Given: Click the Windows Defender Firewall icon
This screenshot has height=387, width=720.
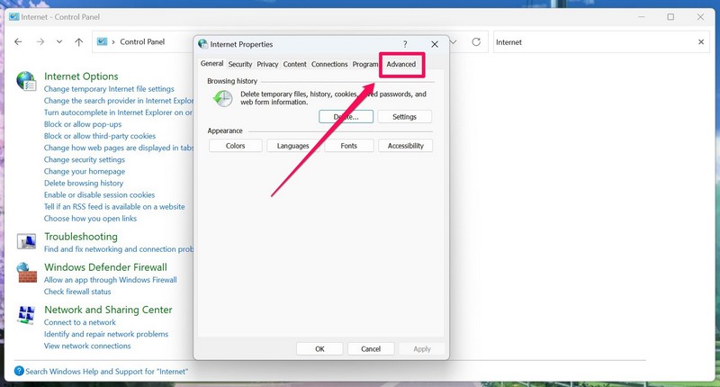Looking at the screenshot, I should coord(26,271).
